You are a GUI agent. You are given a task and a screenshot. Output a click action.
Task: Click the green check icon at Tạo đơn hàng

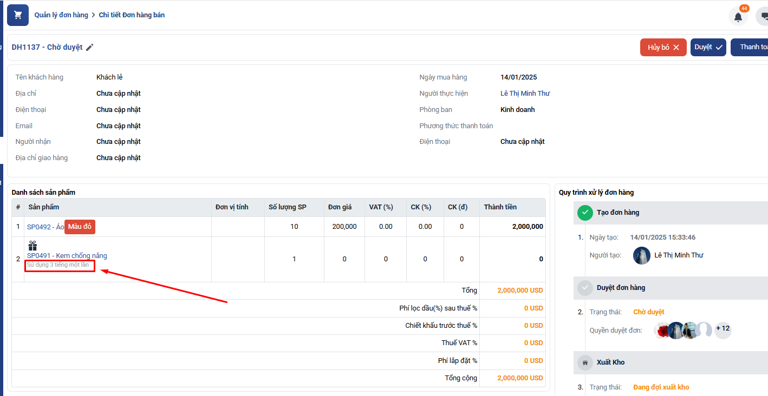click(x=585, y=213)
